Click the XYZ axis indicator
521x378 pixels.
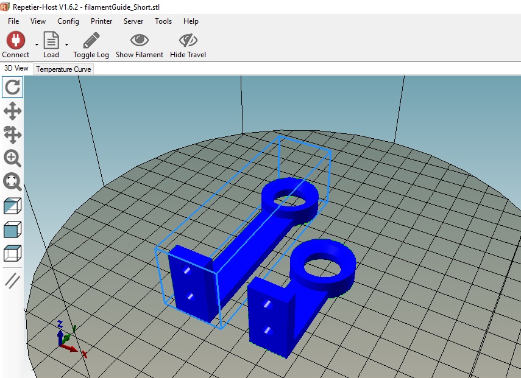pyautogui.click(x=71, y=339)
